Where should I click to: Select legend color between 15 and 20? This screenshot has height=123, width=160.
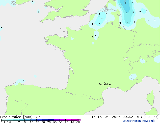click(39, 120)
